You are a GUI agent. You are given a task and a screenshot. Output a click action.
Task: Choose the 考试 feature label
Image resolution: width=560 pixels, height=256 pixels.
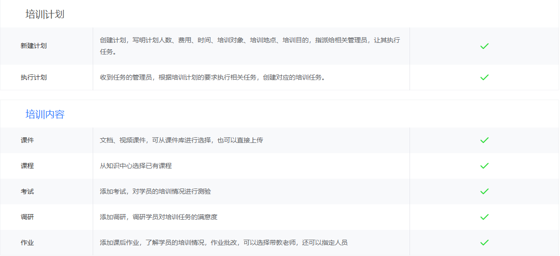point(27,191)
